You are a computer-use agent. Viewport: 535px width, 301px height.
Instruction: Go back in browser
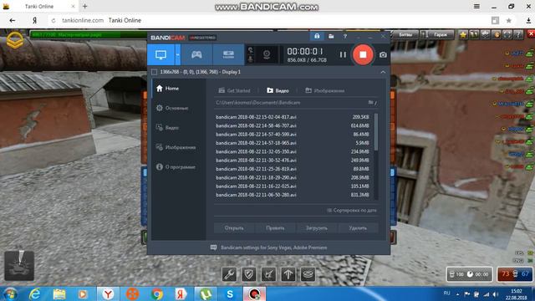click(13, 20)
